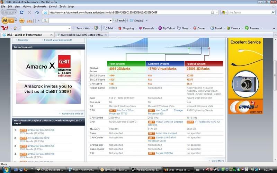Expand Yahoo toolbar overflow chevron
Viewport: 277px width, 173px height.
tap(274, 28)
